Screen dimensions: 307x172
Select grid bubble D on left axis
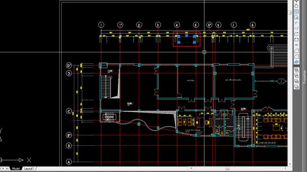pos(69,73)
